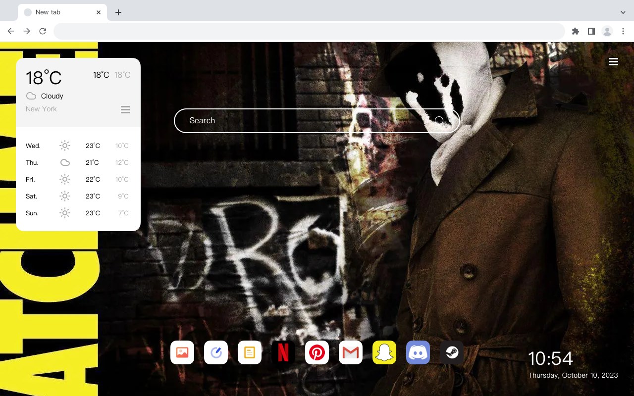This screenshot has height=396, width=634.
Task: Click the Friday sunny forecast icon
Action: click(x=65, y=179)
